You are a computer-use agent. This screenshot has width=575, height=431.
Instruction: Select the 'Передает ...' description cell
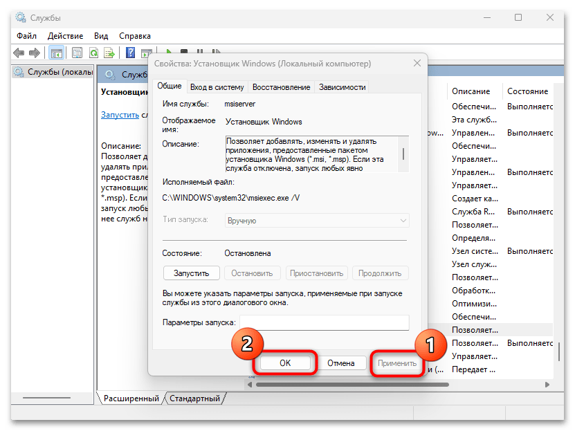pos(473,369)
